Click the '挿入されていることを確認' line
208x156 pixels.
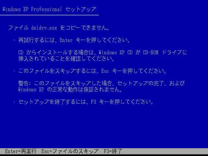(x=66, y=58)
